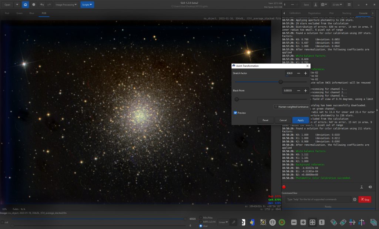Viewport: 379px width, 229px height.
Task: Switch to the Green channel tab
Action: coord(19,13)
